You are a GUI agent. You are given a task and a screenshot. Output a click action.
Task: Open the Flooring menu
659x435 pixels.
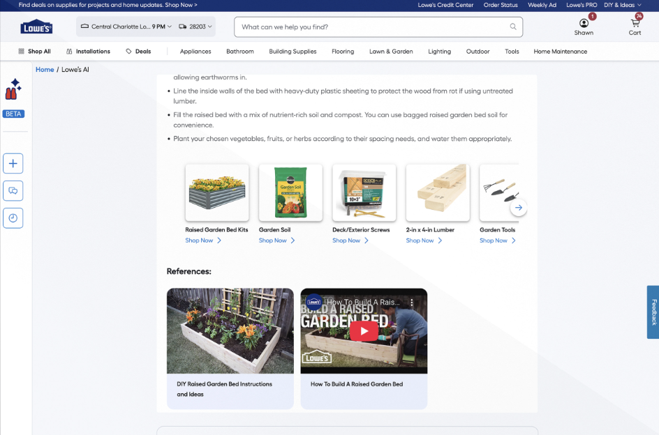click(343, 51)
